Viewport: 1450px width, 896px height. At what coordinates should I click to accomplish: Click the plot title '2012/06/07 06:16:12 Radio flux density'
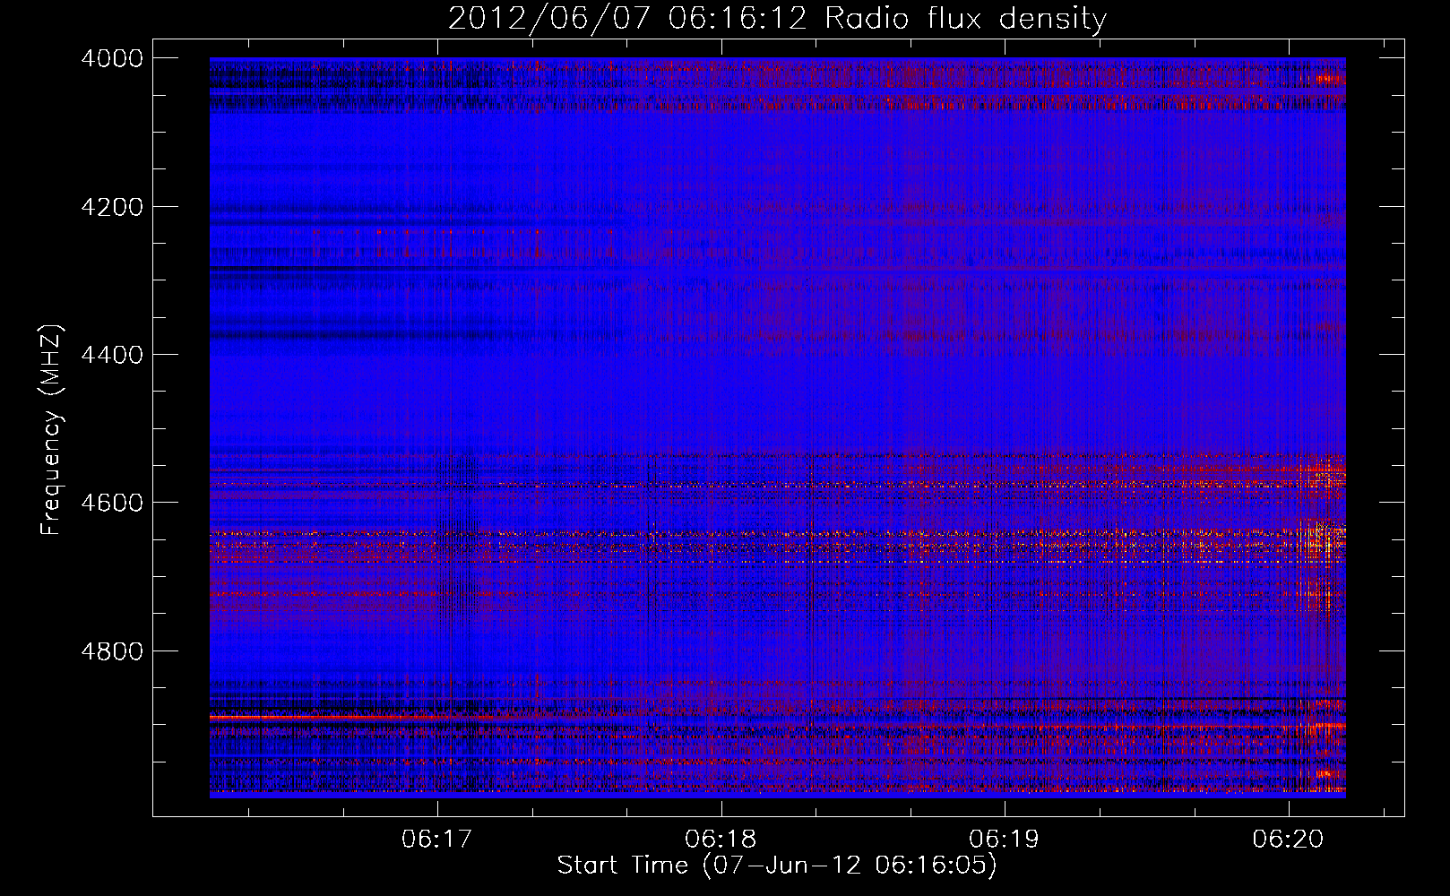point(777,18)
